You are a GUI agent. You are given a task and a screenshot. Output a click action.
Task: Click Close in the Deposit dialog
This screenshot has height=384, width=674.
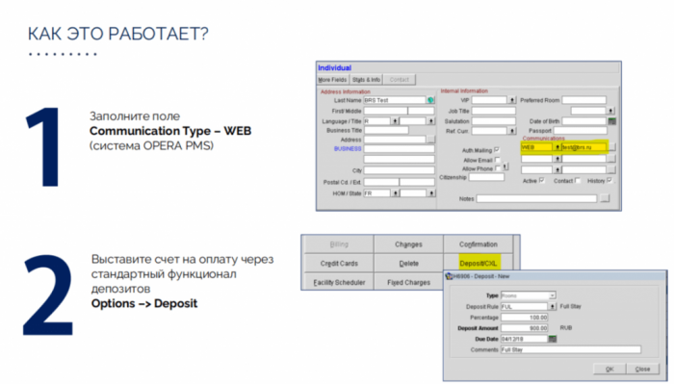[x=642, y=369]
